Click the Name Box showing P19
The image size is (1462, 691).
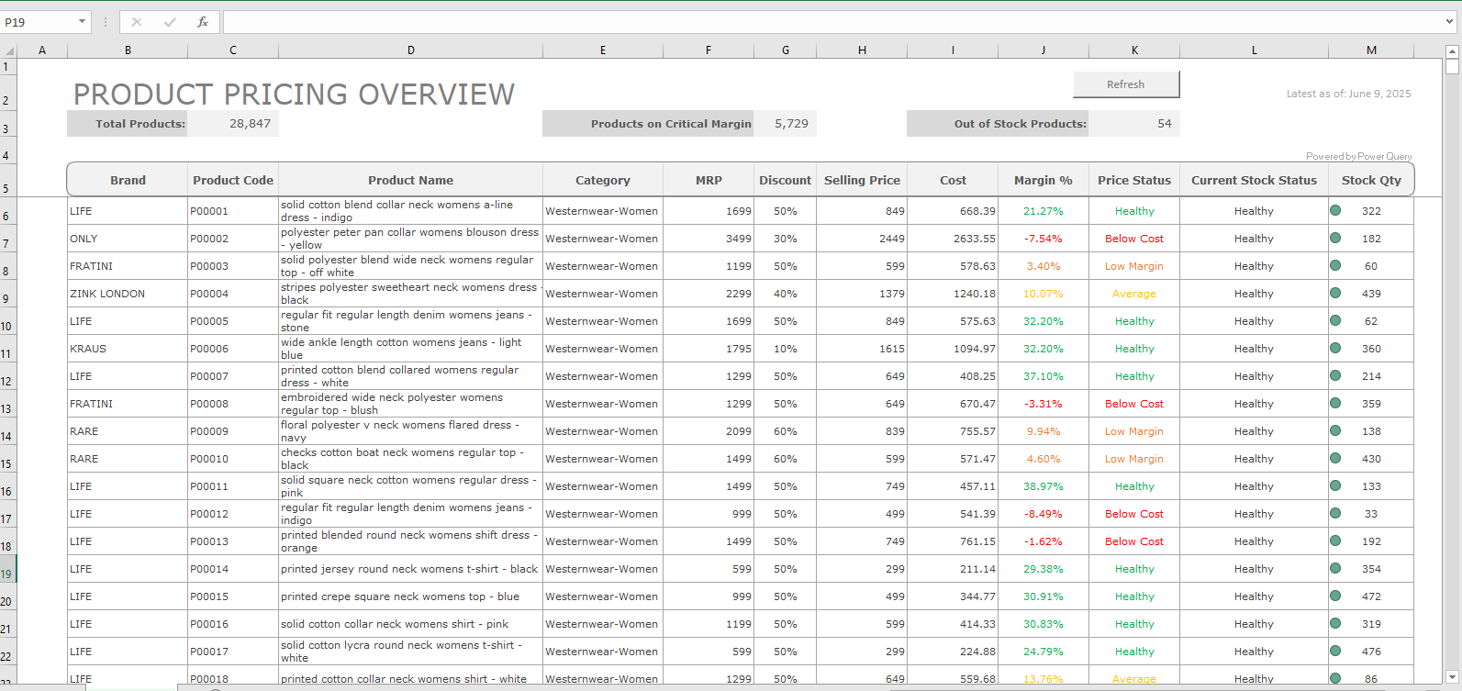pos(38,22)
